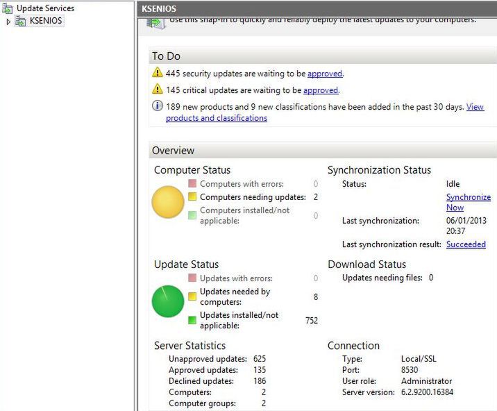Image resolution: width=497 pixels, height=411 pixels.
Task: Click red swatch for Computers with errors
Action: 192,183
